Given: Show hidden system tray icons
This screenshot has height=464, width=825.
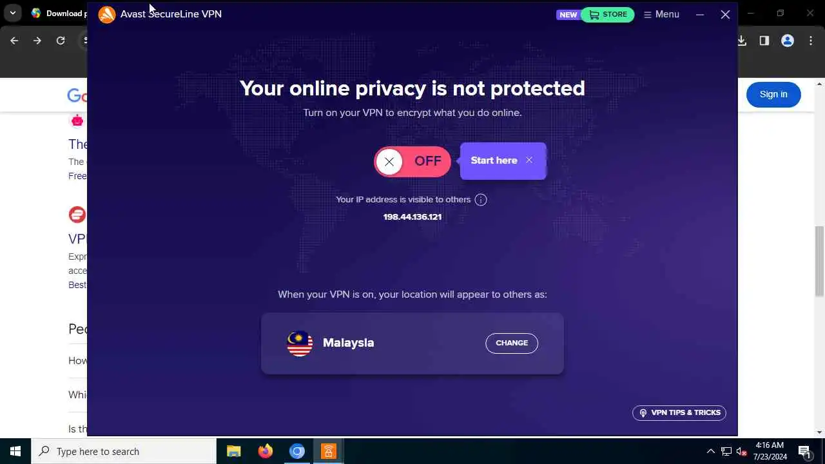Looking at the screenshot, I should (710, 451).
